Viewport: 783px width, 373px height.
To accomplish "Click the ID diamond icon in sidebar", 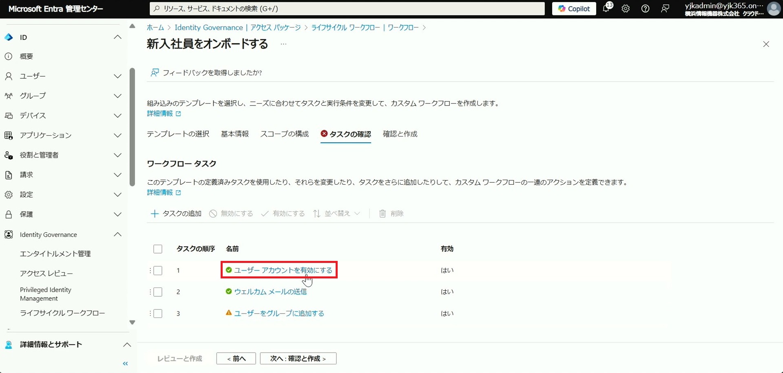I will (9, 37).
